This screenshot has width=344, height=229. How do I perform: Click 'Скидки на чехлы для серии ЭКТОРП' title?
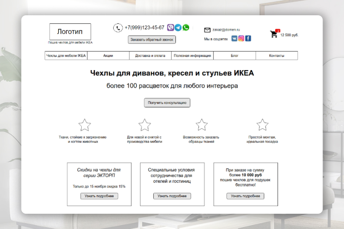click(99, 172)
